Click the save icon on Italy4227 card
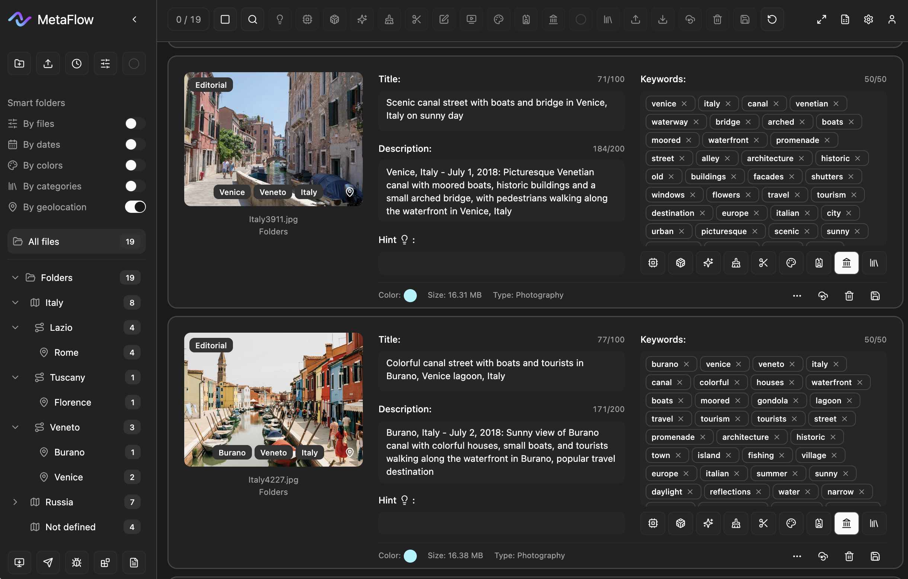This screenshot has width=908, height=579. point(875,556)
